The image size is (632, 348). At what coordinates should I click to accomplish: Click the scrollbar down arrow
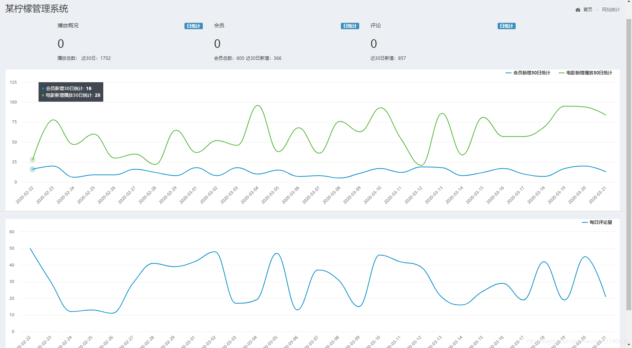pyautogui.click(x=629, y=345)
